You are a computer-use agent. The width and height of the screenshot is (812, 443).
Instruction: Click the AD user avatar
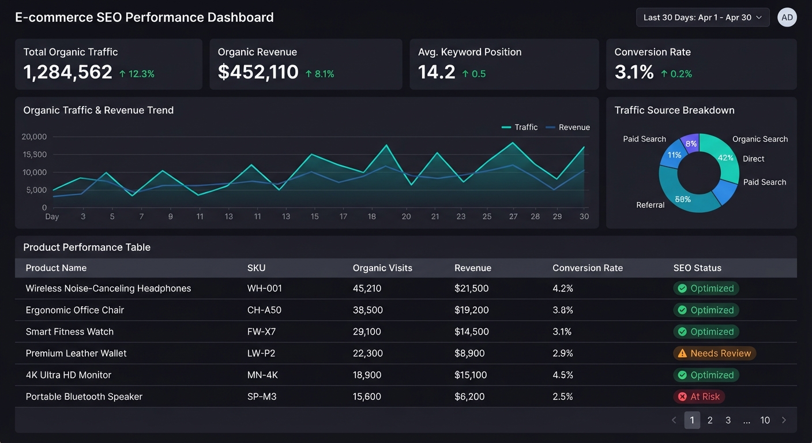787,17
